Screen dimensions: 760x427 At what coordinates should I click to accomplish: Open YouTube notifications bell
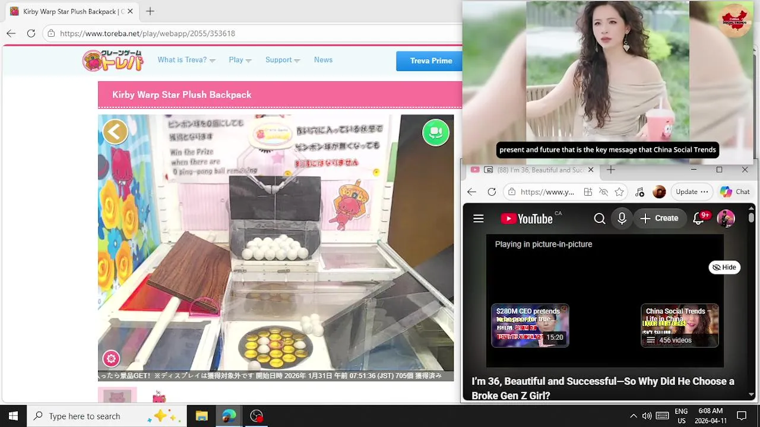tap(699, 219)
